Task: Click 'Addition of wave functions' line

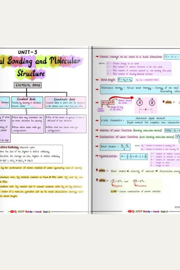Action: [130, 130]
